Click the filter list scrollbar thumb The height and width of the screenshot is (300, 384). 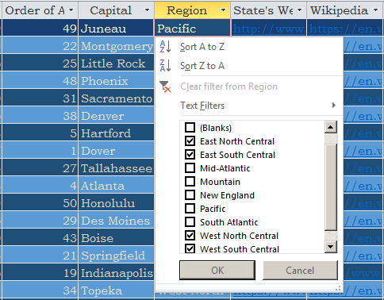click(331, 187)
